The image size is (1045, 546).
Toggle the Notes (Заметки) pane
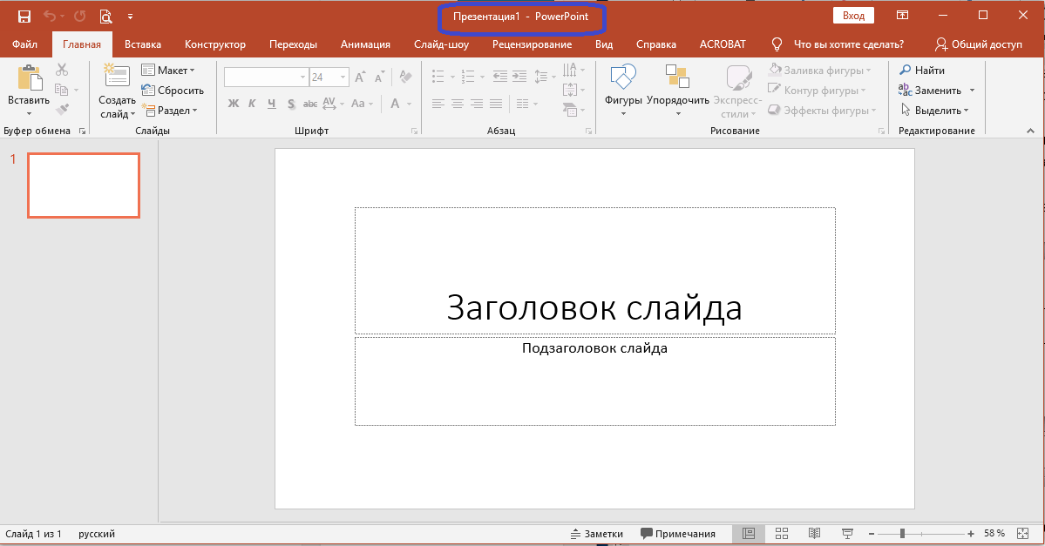597,534
